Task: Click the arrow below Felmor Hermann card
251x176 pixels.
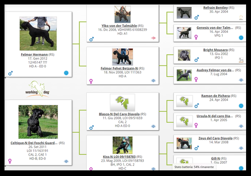Action: 5,78
